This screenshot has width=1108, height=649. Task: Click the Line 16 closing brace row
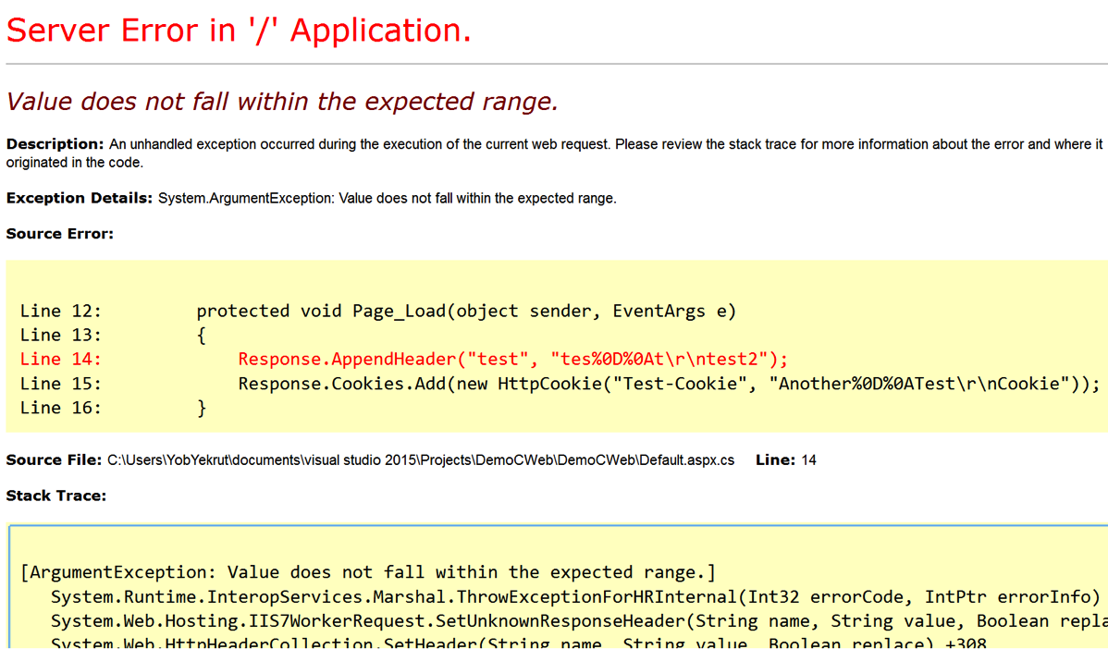point(113,409)
